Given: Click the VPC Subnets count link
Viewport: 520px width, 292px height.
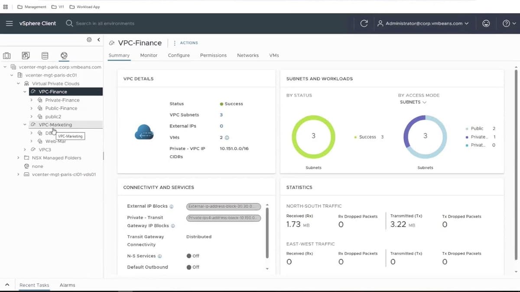Looking at the screenshot, I should (x=221, y=115).
